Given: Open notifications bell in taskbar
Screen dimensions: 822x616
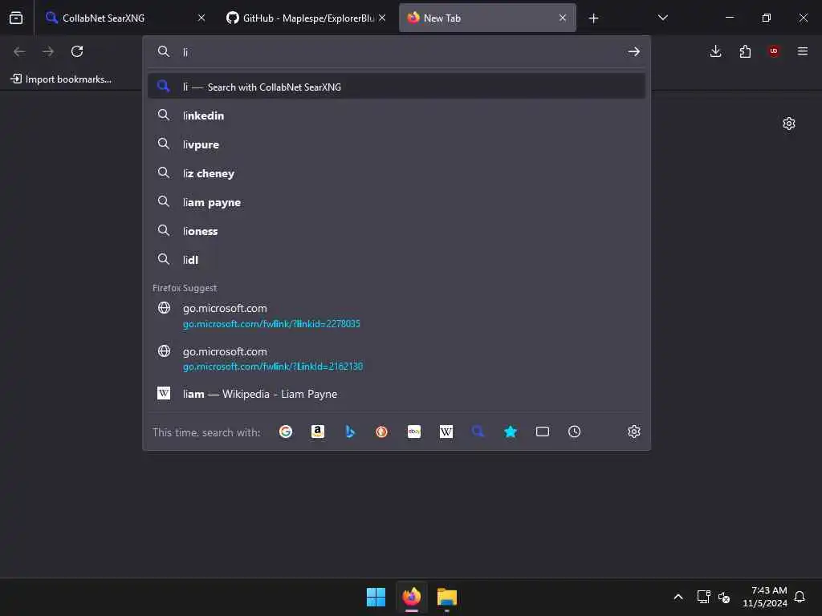Looking at the screenshot, I should tap(800, 597).
